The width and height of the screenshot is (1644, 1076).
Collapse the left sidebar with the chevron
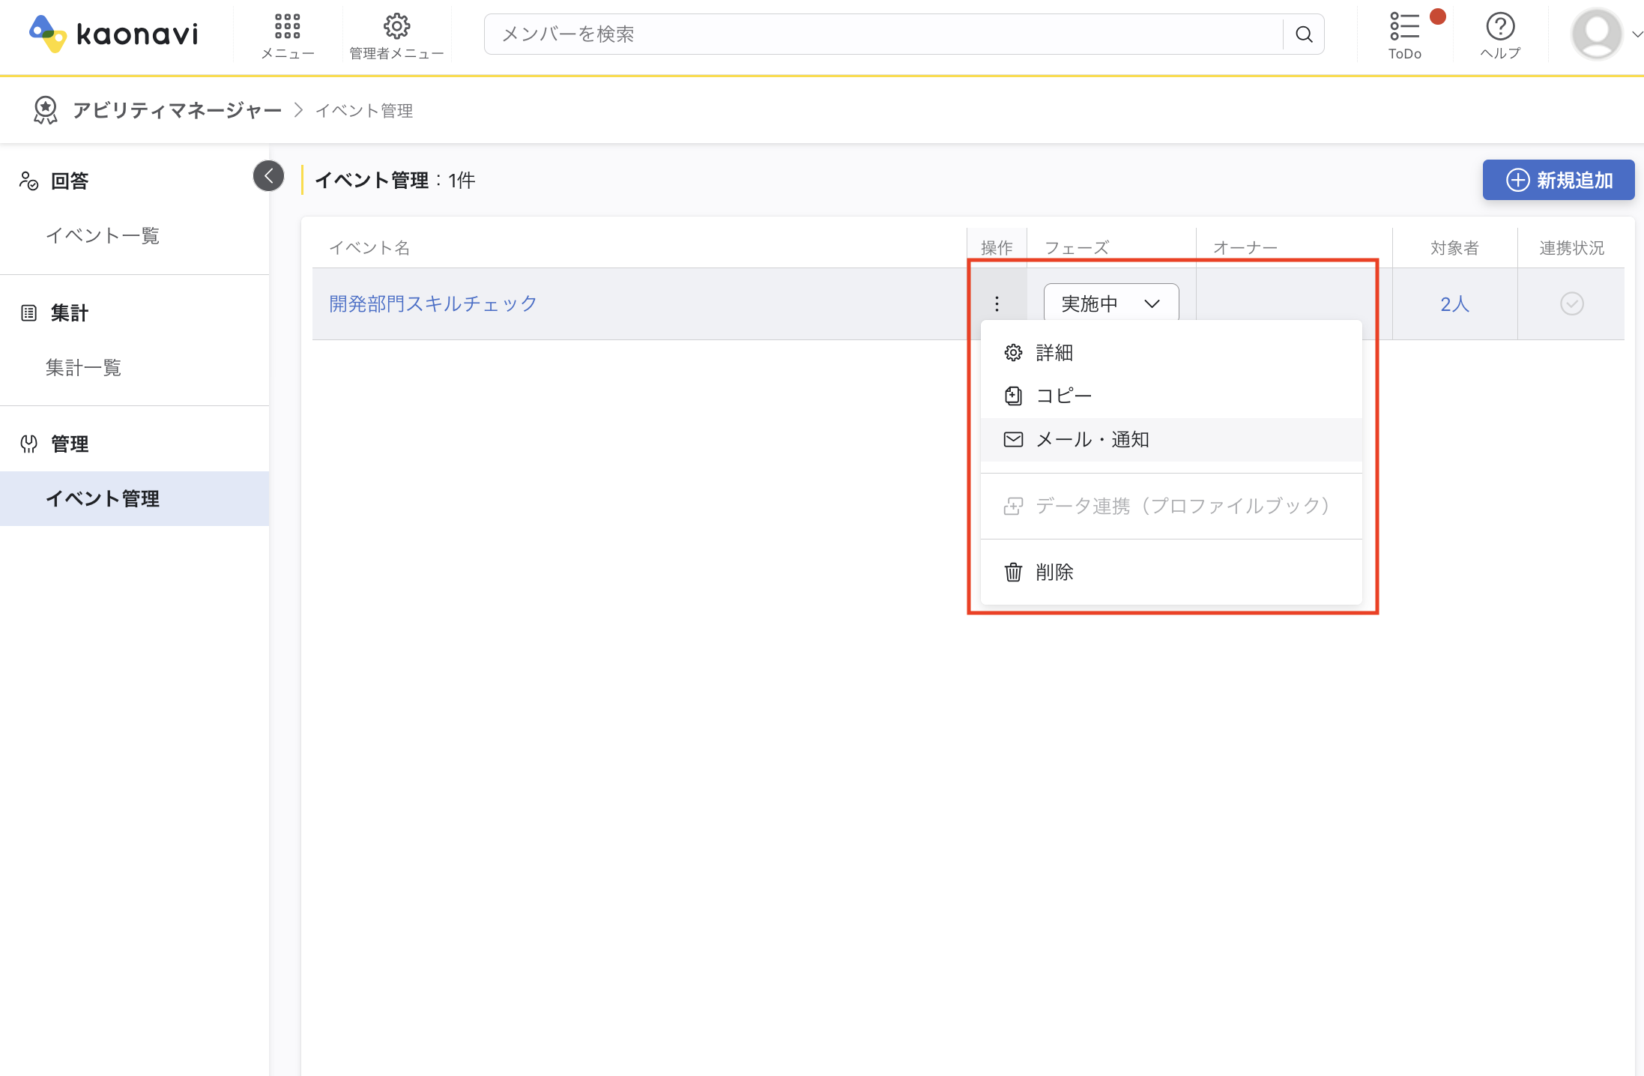coord(268,175)
